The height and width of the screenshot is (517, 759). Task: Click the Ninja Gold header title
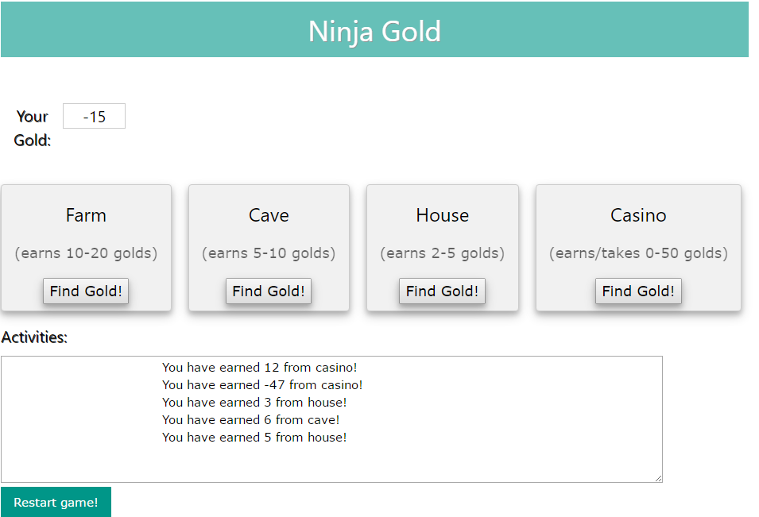(x=374, y=32)
